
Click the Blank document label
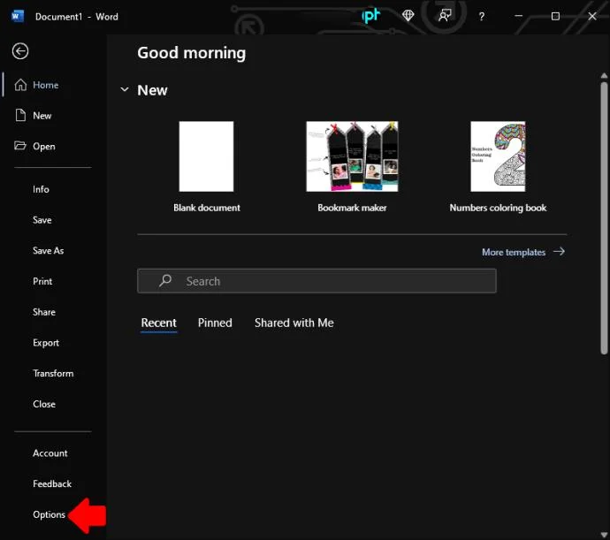[x=207, y=208]
